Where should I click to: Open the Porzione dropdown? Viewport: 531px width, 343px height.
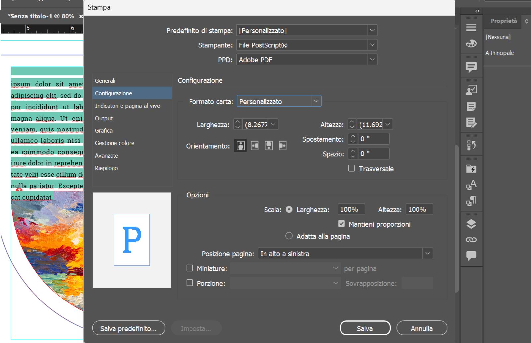point(285,283)
